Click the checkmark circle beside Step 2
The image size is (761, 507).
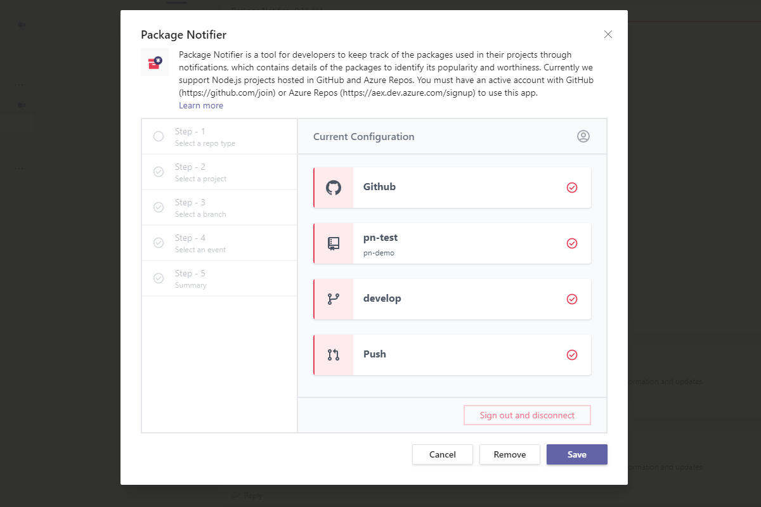click(159, 172)
